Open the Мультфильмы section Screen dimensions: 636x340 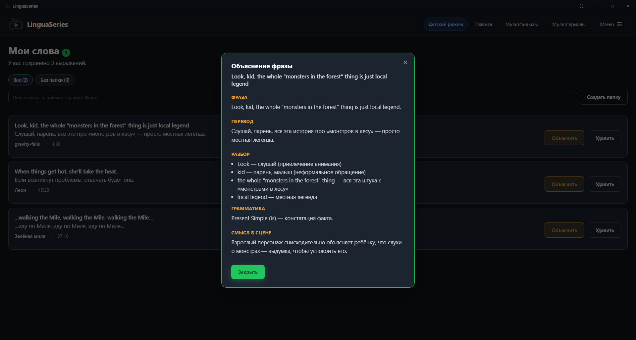point(521,24)
